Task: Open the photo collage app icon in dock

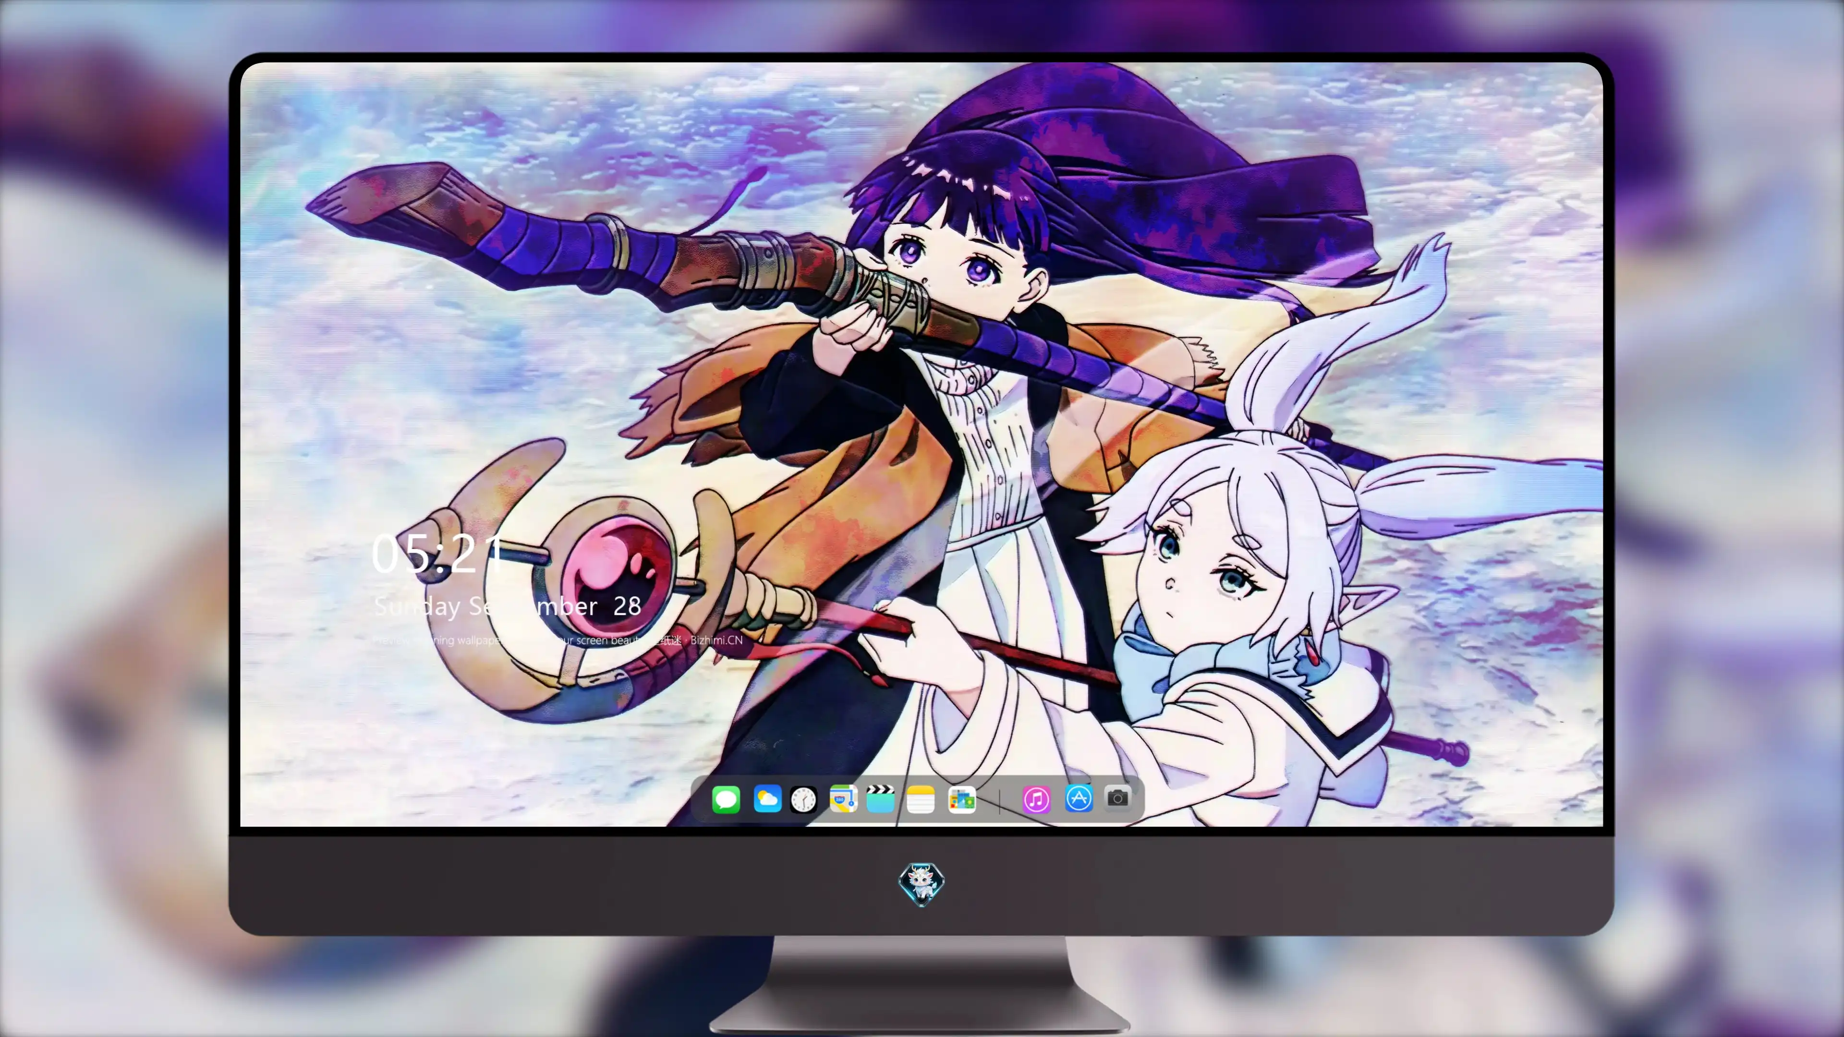Action: (961, 799)
